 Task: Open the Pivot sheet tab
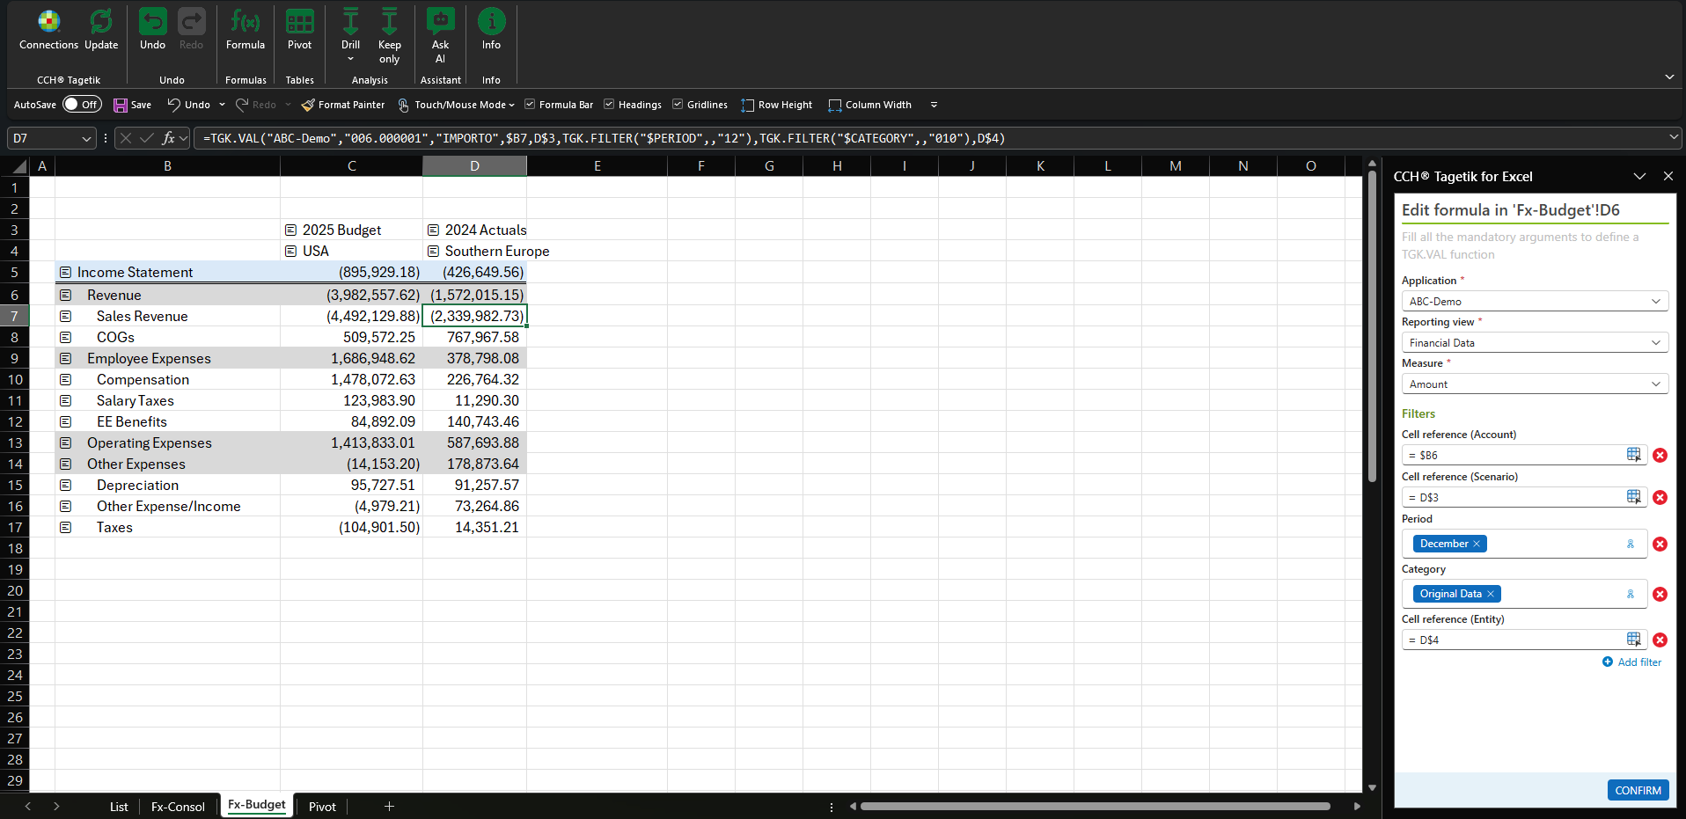[322, 807]
